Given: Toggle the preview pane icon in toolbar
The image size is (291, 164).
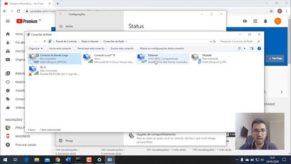Looking at the screenshot, I should [x=251, y=49].
